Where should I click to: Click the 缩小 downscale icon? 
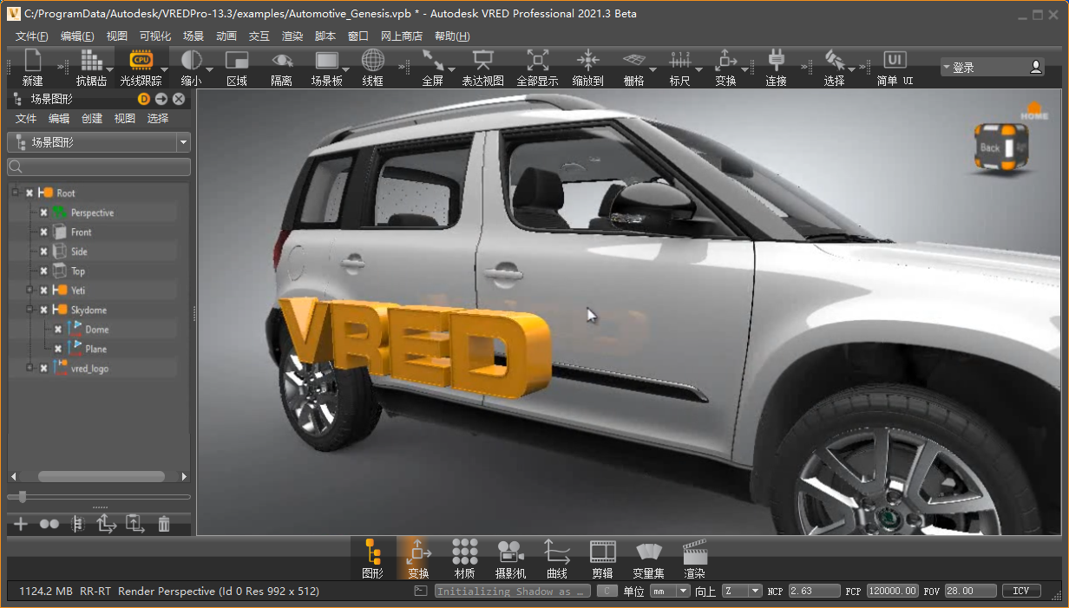click(x=191, y=60)
